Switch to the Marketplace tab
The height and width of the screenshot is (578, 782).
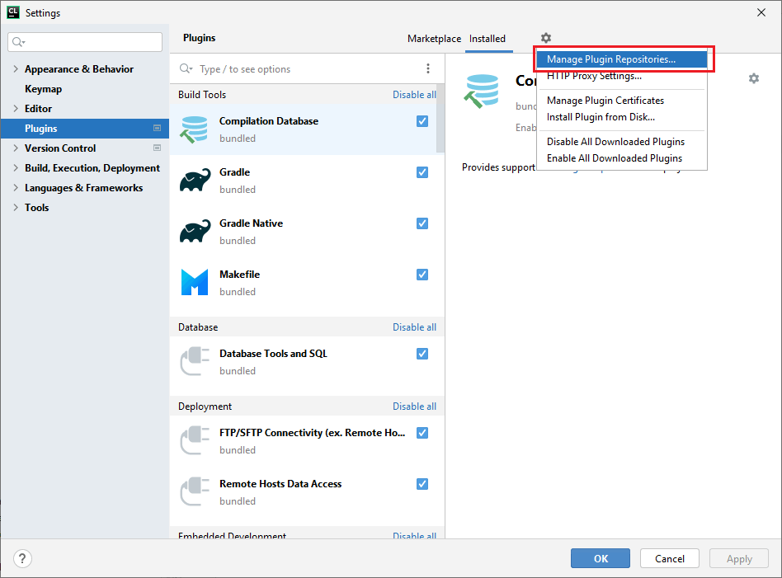pyautogui.click(x=434, y=39)
